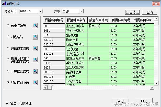Click magnifier icon beside 售价(计划价)销售成本结转
Image resolution: width=161 pixels, height=107 pixels.
coord(35,60)
